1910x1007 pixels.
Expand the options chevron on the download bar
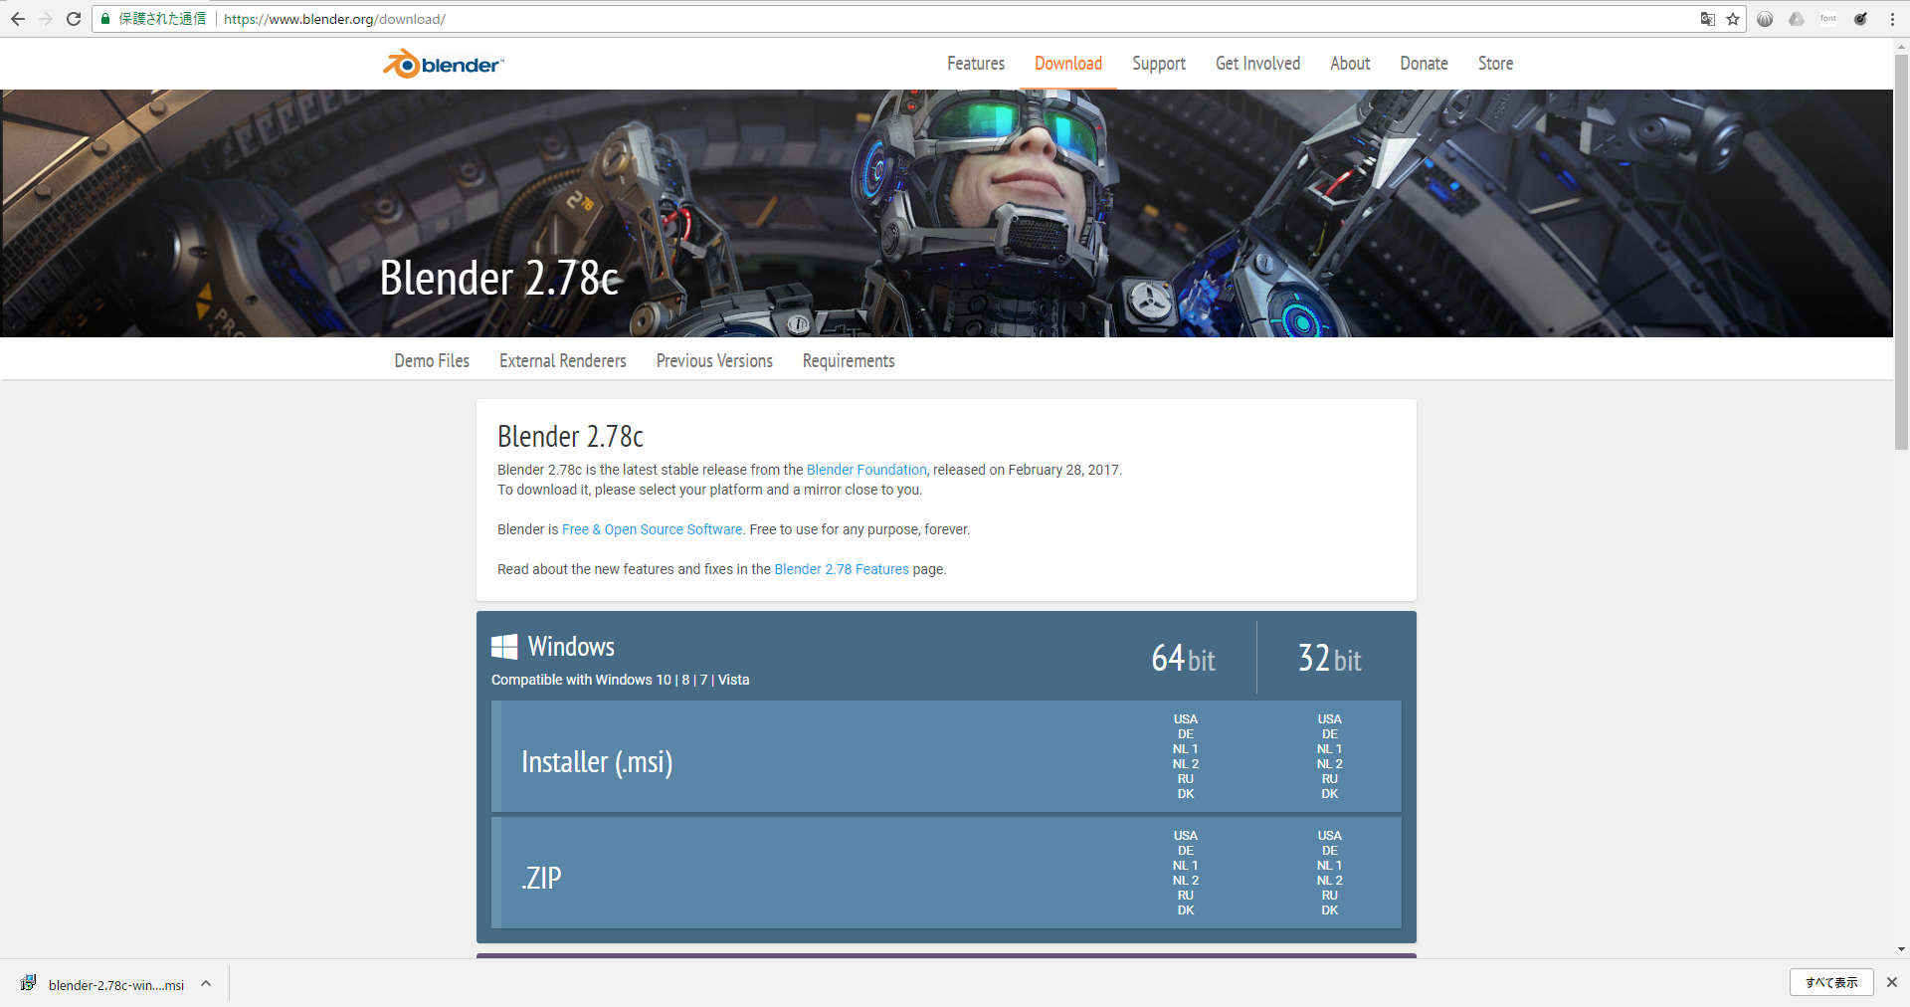click(x=206, y=983)
